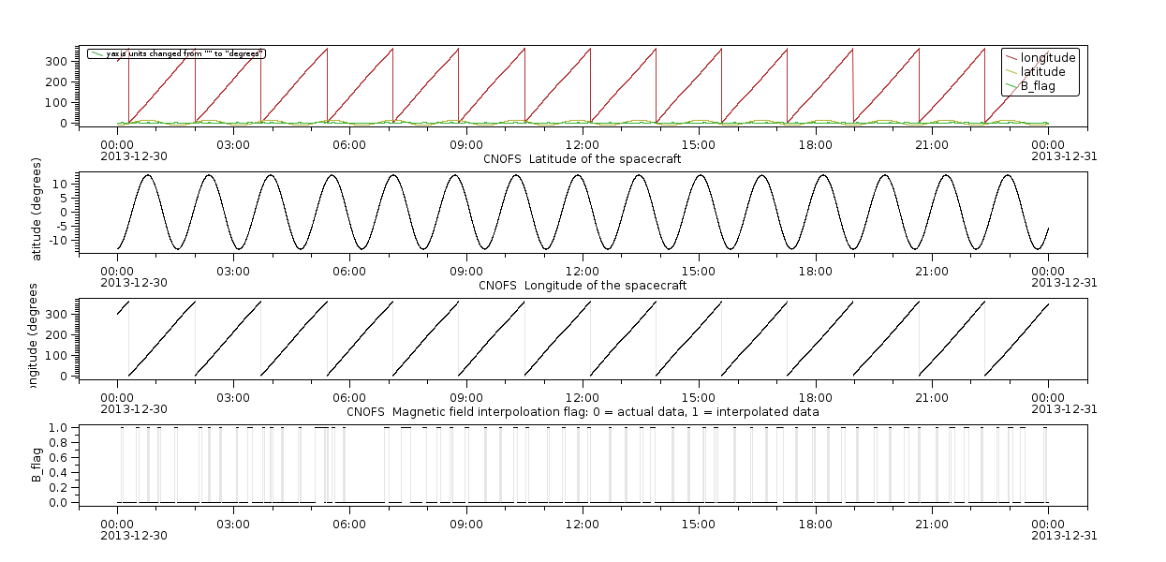
Task: Click 06:00 tick on the latitude panel axis
Action: click(x=349, y=271)
